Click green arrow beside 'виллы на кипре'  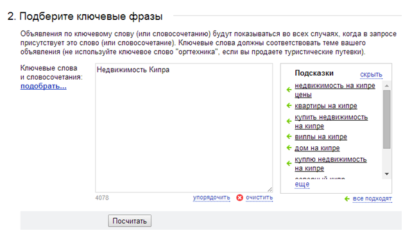click(289, 137)
